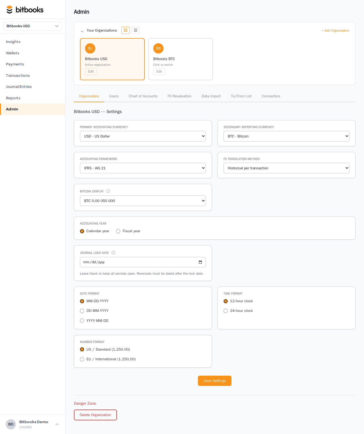Switch to Data Import tab

click(211, 96)
